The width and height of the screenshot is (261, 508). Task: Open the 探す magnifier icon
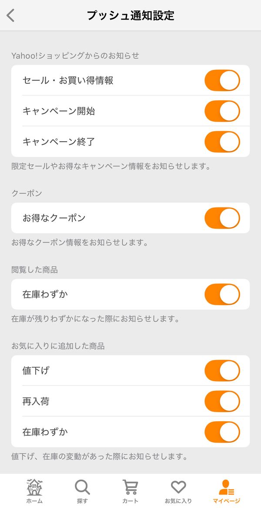click(82, 487)
